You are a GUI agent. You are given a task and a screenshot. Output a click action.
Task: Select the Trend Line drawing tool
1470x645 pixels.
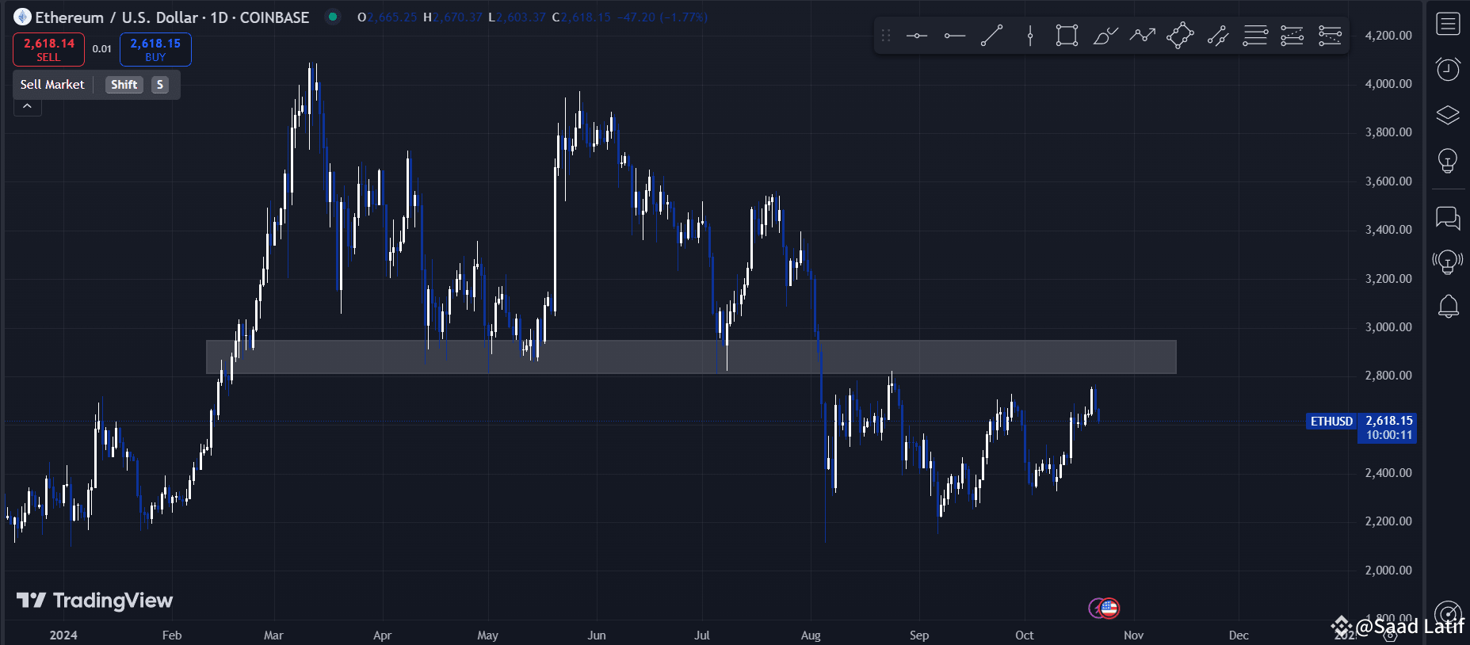coord(992,36)
